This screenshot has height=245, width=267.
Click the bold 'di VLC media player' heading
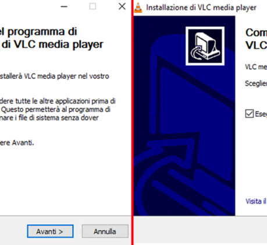click(x=52, y=44)
